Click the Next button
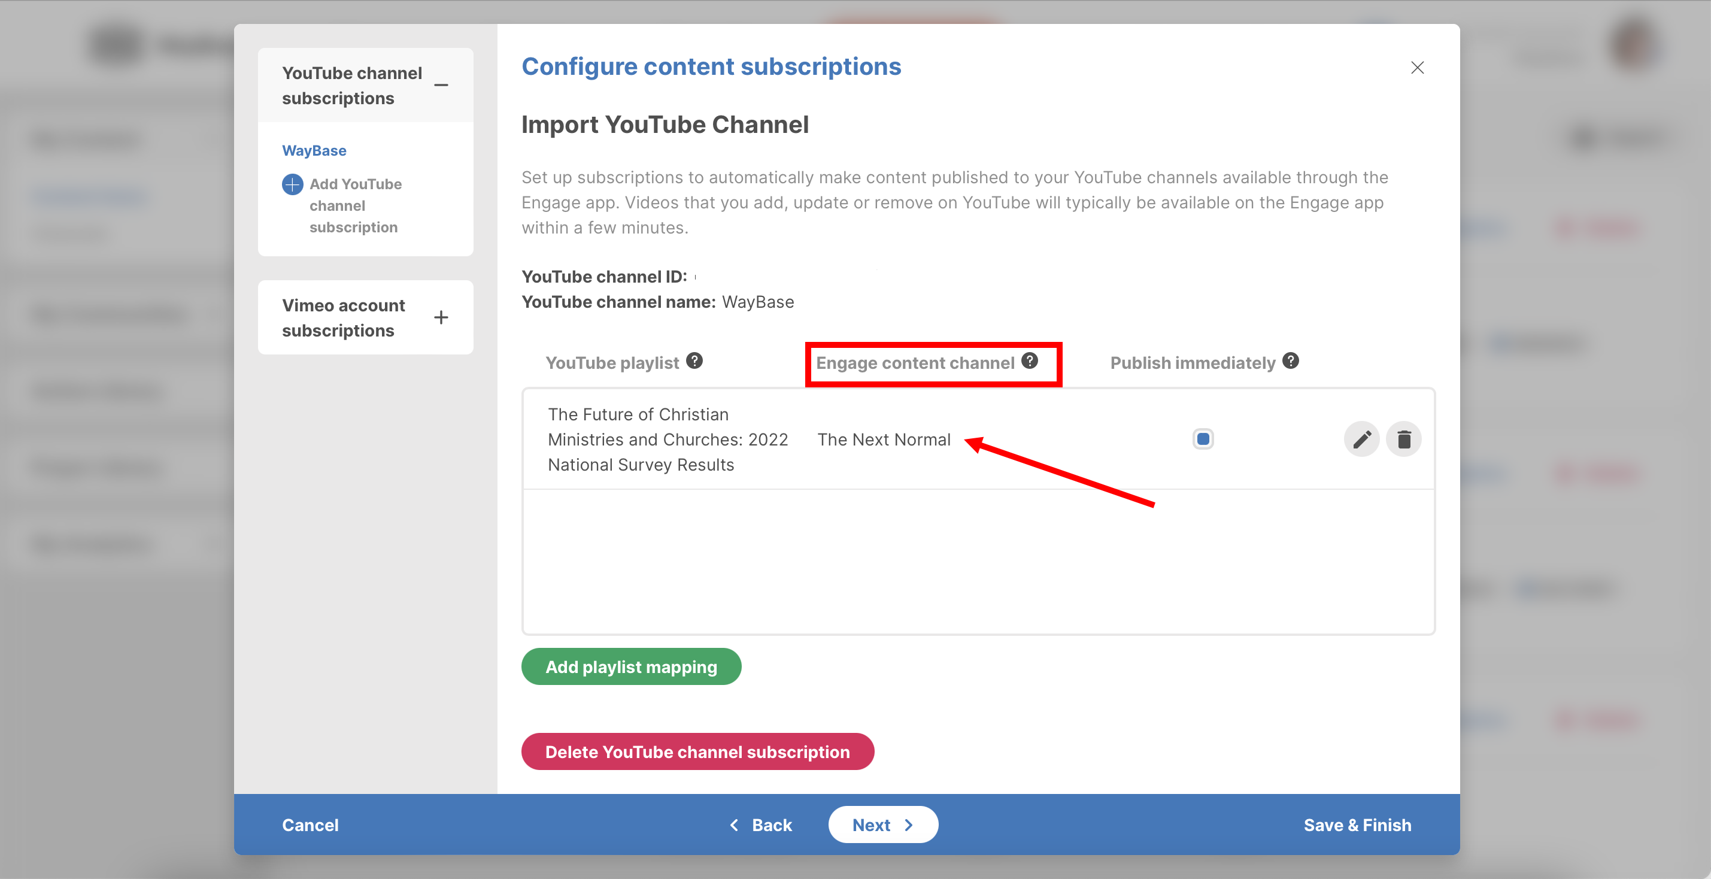Screen dimensions: 1711x879 pyautogui.click(x=882, y=825)
